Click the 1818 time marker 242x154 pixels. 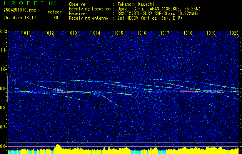(188, 33)
